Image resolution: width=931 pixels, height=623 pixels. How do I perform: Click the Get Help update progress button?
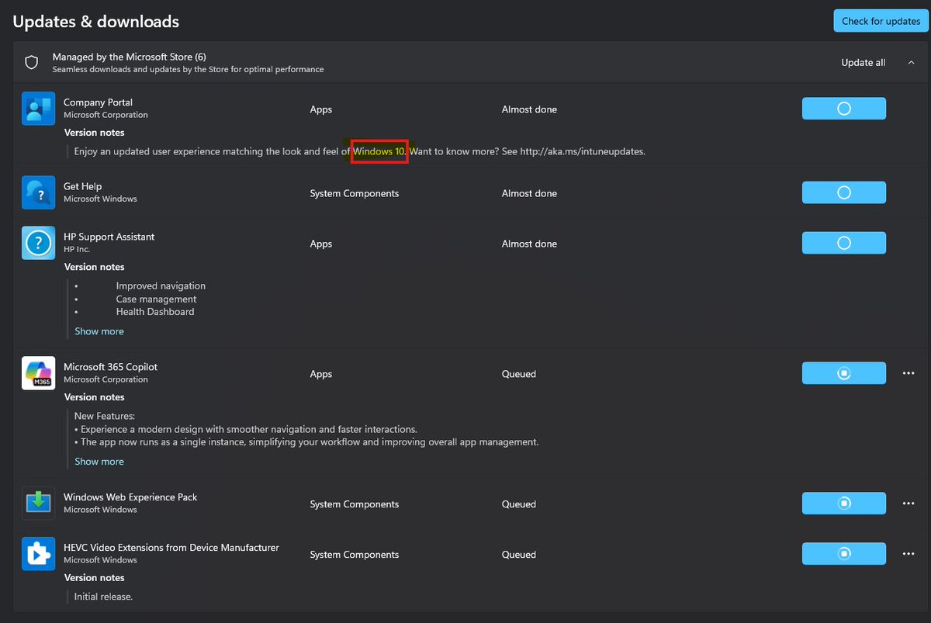point(844,192)
